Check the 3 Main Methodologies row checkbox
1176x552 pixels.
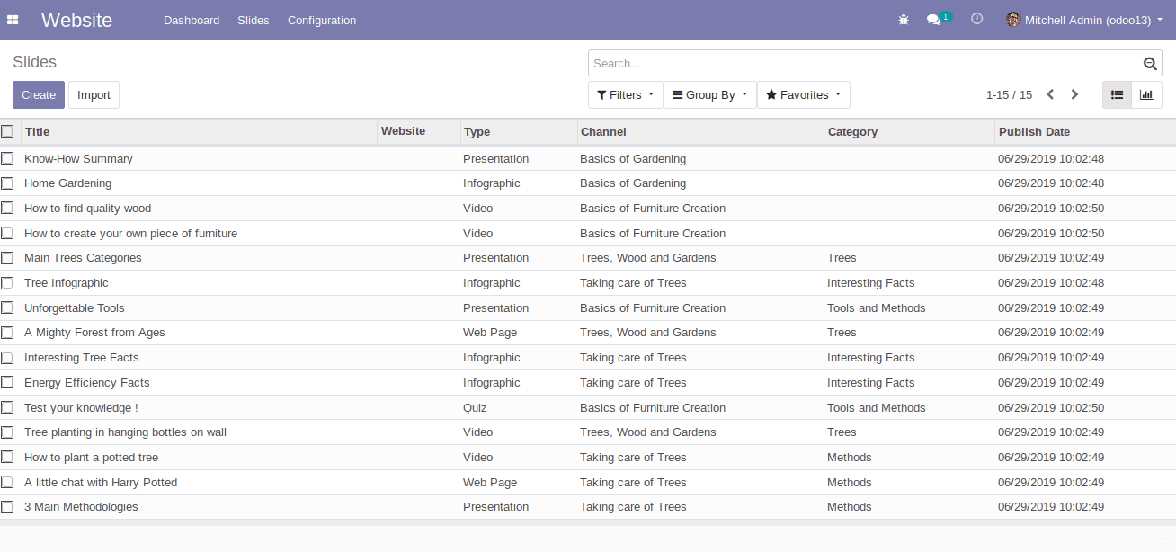pyautogui.click(x=7, y=507)
